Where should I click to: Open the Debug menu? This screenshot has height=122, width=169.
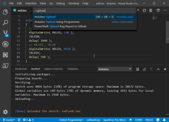coord(61,3)
